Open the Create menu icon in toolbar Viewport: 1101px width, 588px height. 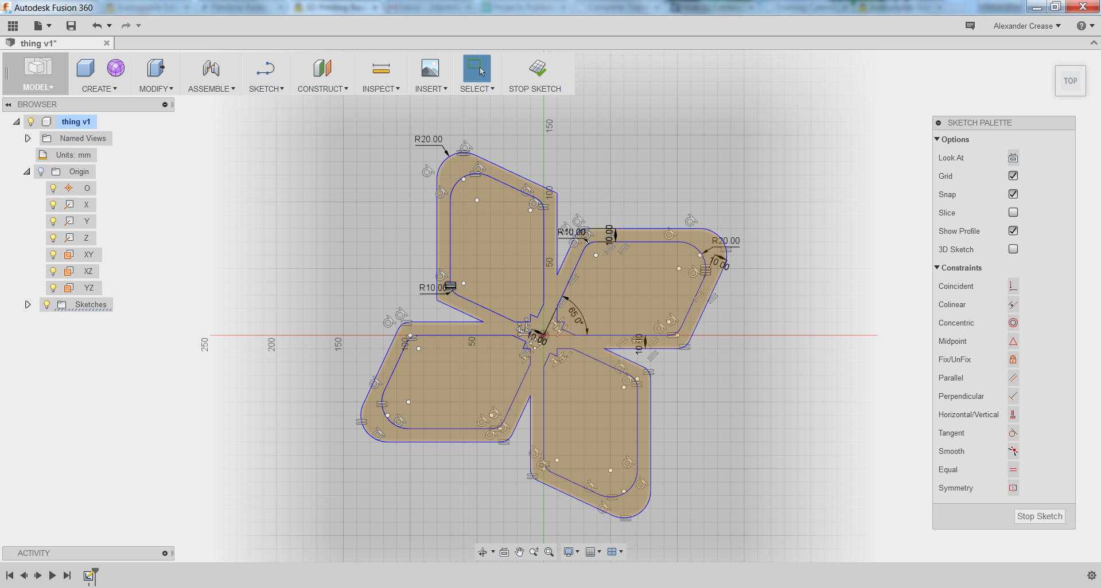point(84,68)
